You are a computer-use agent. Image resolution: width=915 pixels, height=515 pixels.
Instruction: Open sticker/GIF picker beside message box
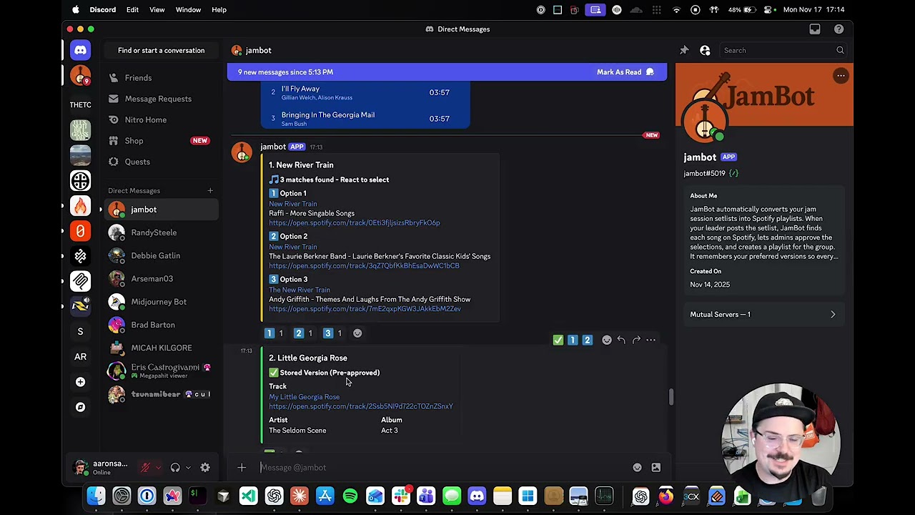[656, 468]
